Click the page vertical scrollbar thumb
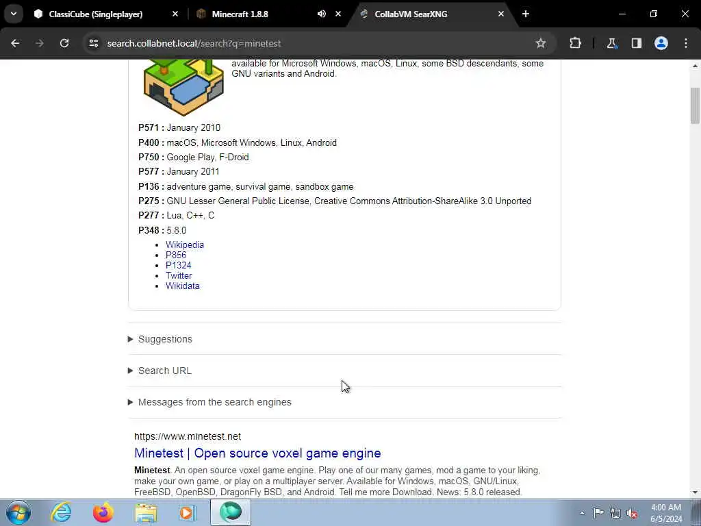 click(695, 105)
